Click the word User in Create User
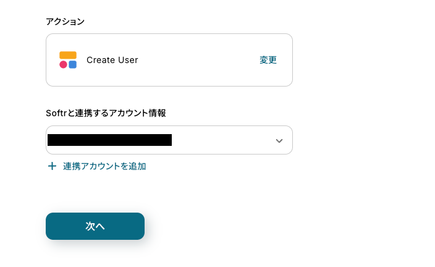This screenshot has height=267, width=435. coord(127,60)
